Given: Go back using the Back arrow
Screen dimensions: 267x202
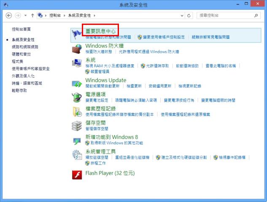Looking at the screenshot, I should (9, 16).
